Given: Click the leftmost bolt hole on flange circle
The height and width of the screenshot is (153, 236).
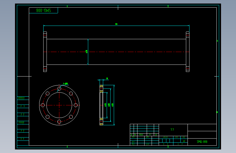Looking at the screenshot, I should click(43, 105).
